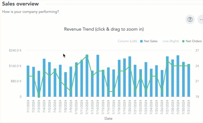Click the blue Net Sales legend square

tap(141, 41)
